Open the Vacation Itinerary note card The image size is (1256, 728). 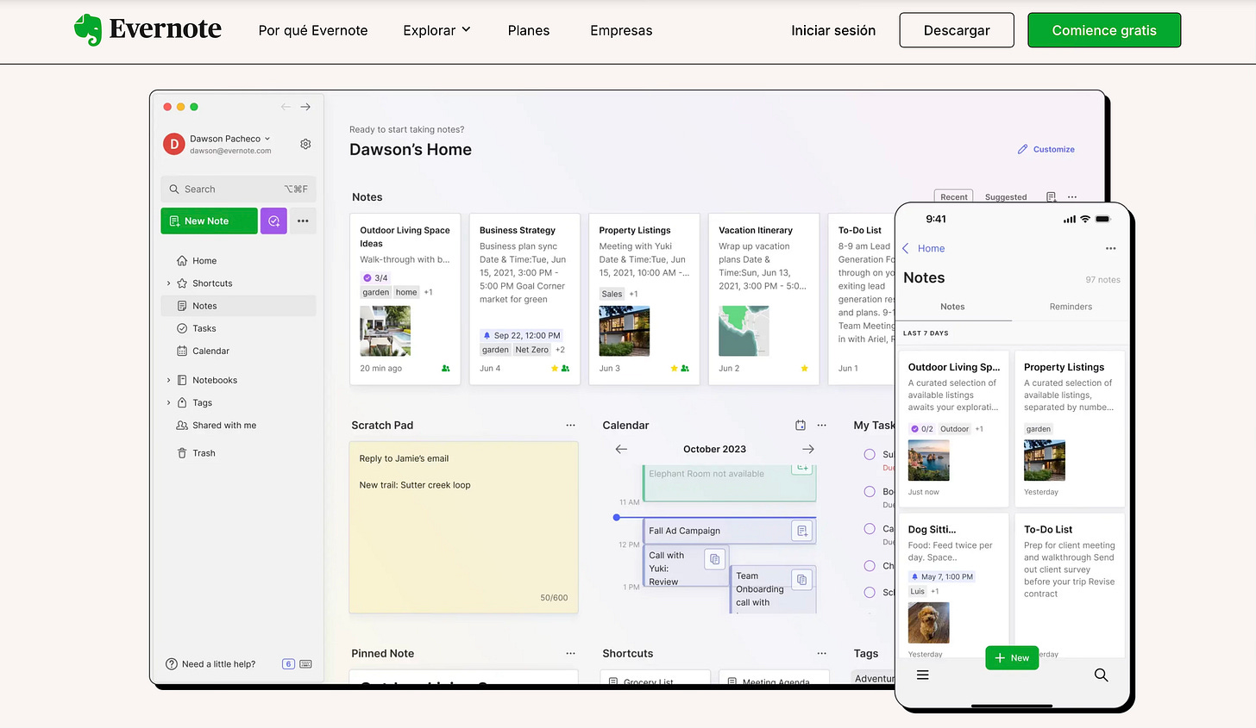pyautogui.click(x=763, y=298)
